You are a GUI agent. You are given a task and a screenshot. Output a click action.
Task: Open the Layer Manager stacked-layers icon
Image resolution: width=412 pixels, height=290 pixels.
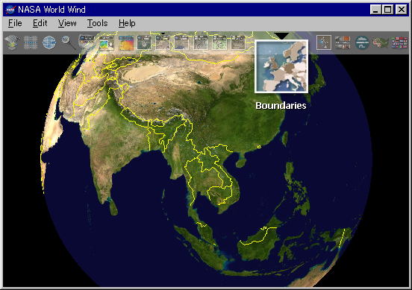12,42
